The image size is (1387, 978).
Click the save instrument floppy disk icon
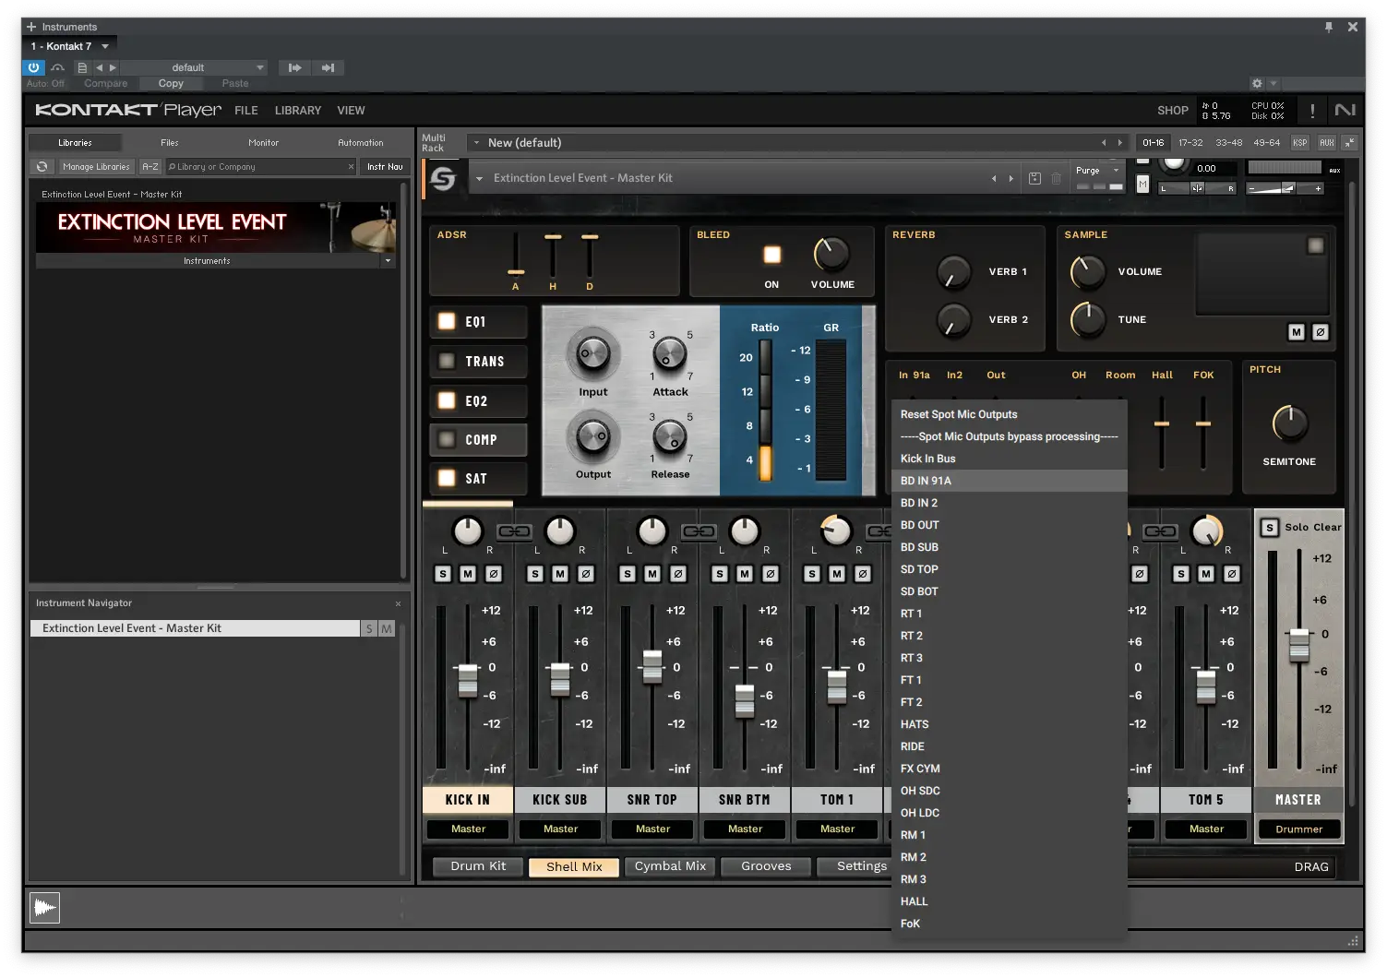[1034, 178]
